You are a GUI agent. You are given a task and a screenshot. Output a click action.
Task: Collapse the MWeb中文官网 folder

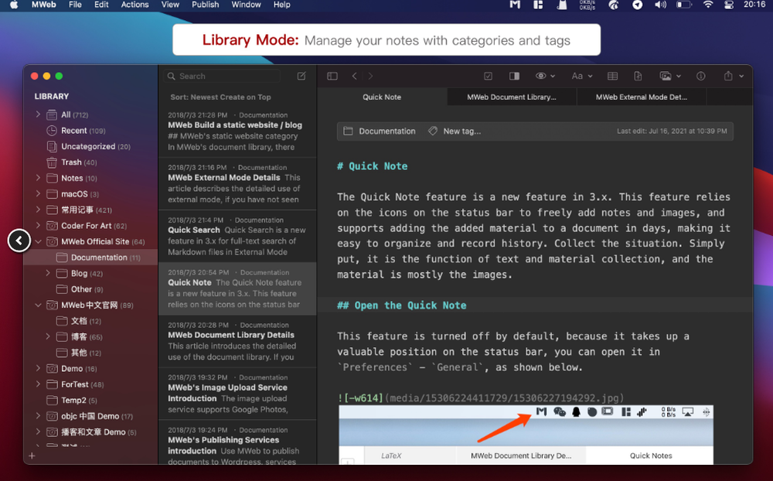point(38,305)
